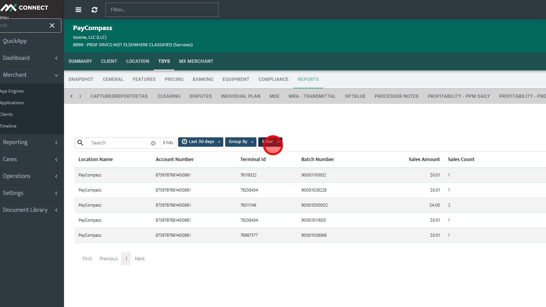Click the refresh icon in top bar
This screenshot has width=546, height=307.
point(95,10)
